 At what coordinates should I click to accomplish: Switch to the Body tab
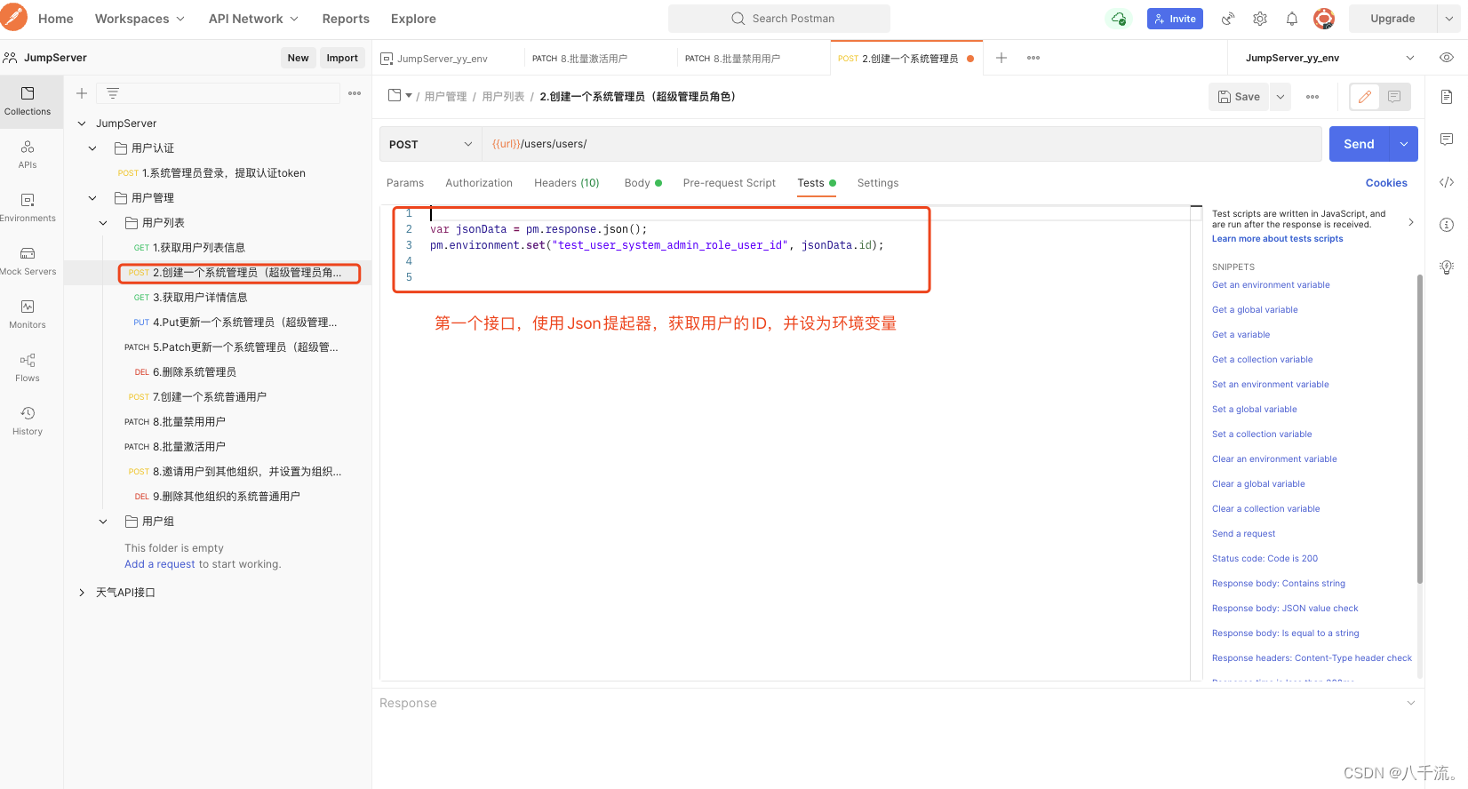[x=642, y=183]
